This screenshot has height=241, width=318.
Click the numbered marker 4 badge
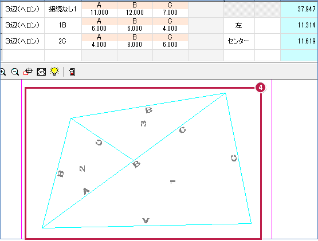click(260, 88)
